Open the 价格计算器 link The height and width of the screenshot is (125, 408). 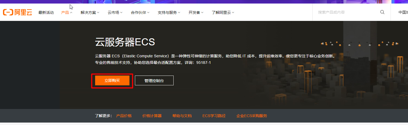click(x=152, y=116)
